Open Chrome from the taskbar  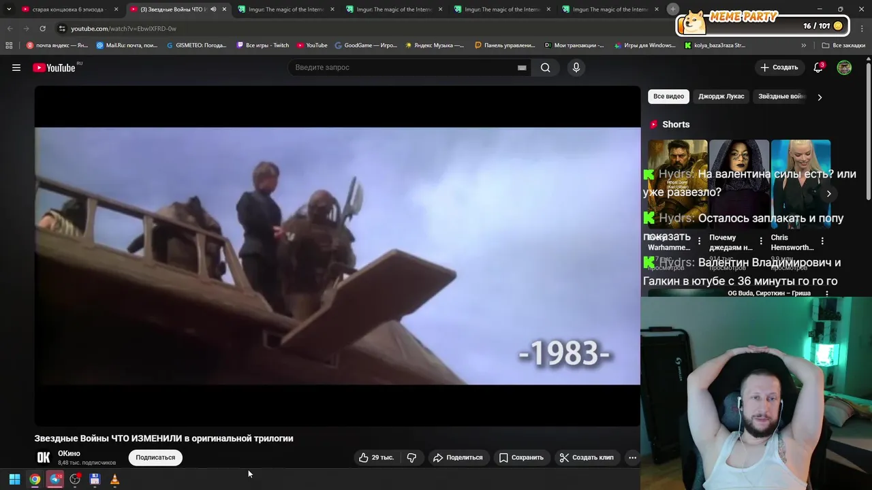point(35,479)
